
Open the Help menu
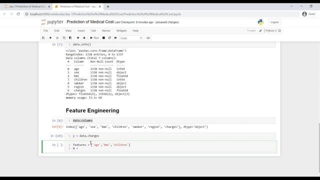[x=135, y=30]
